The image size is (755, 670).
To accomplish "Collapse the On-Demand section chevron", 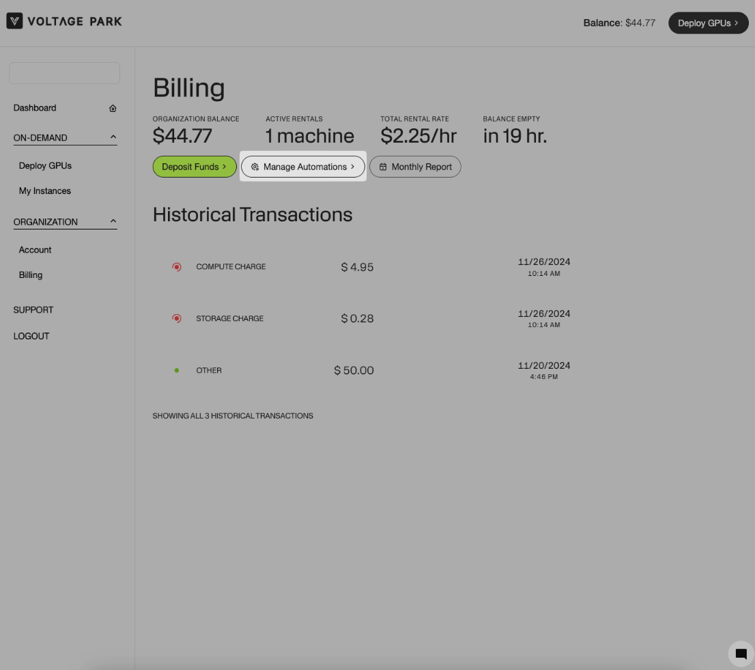I will click(x=113, y=137).
